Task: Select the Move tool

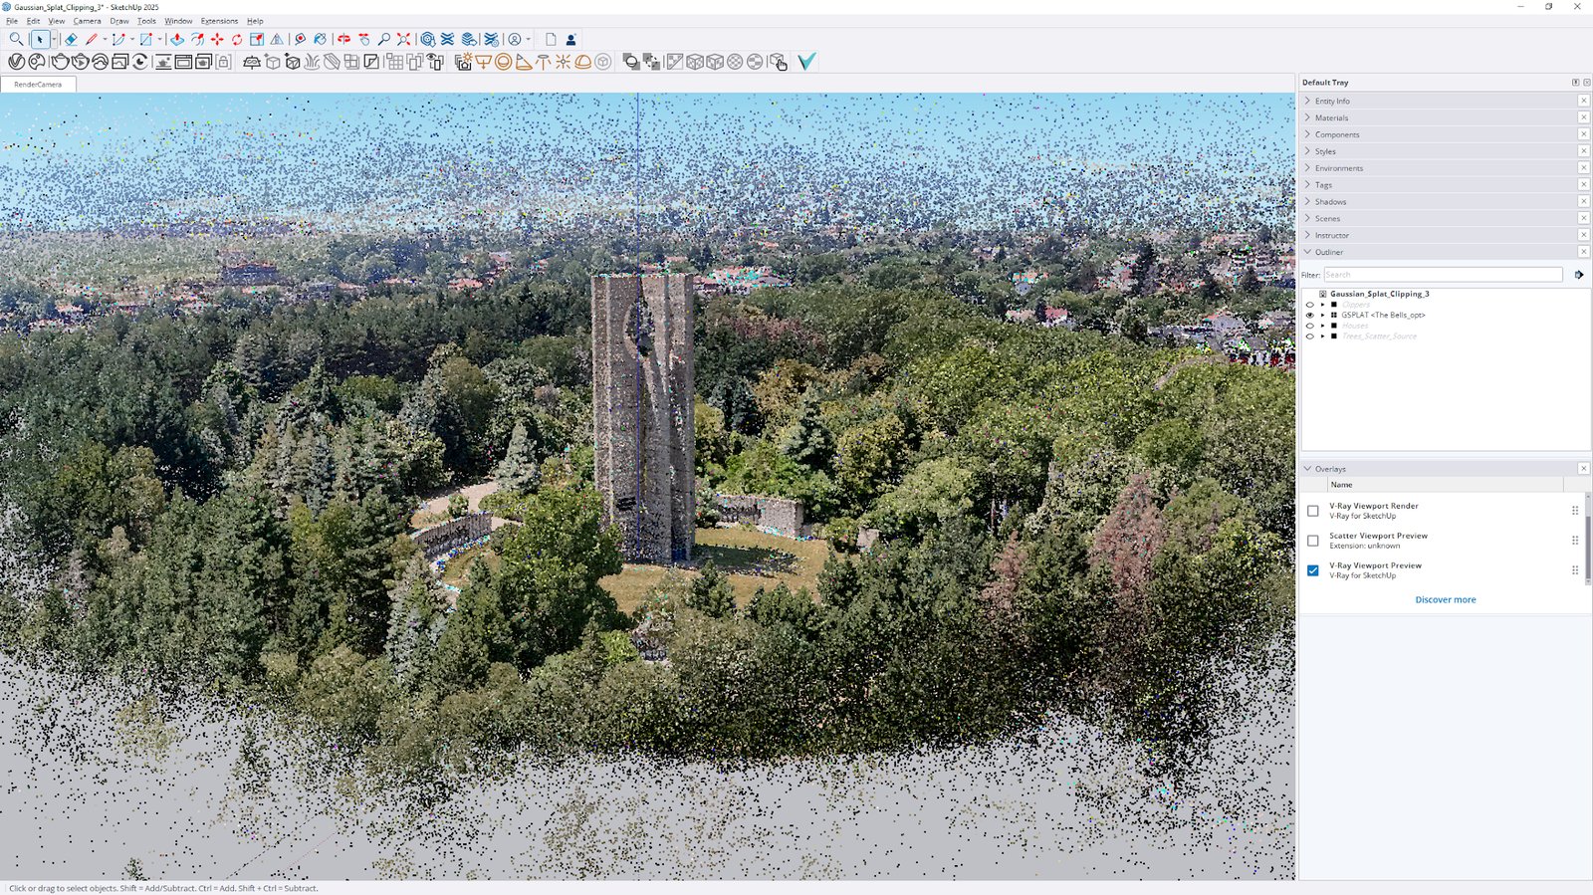Action: 217,40
